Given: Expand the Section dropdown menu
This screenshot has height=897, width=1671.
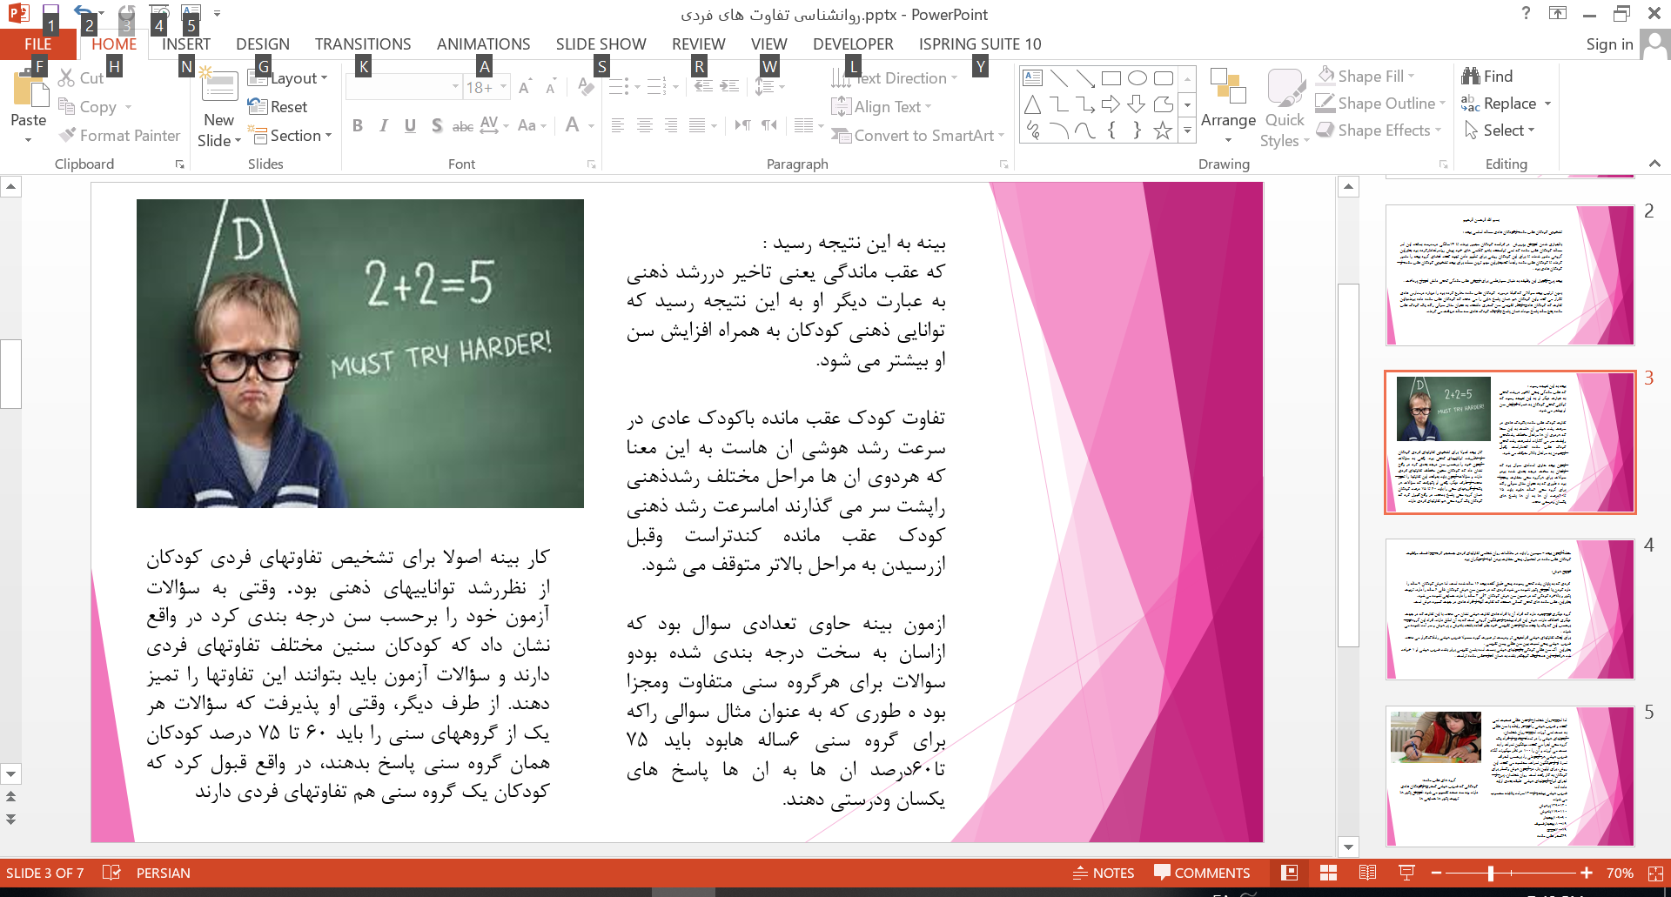Looking at the screenshot, I should (291, 136).
